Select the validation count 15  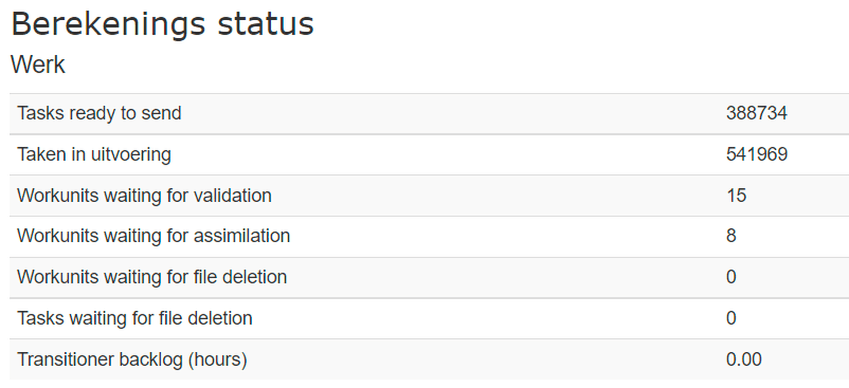click(736, 195)
